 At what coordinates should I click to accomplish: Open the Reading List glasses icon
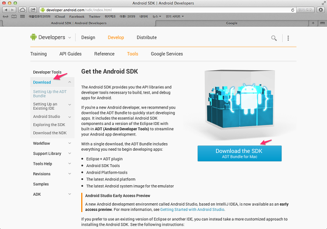tap(6, 16)
